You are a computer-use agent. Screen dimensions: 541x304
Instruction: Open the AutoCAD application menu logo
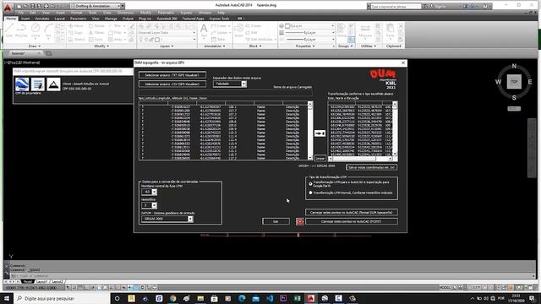tap(8, 7)
